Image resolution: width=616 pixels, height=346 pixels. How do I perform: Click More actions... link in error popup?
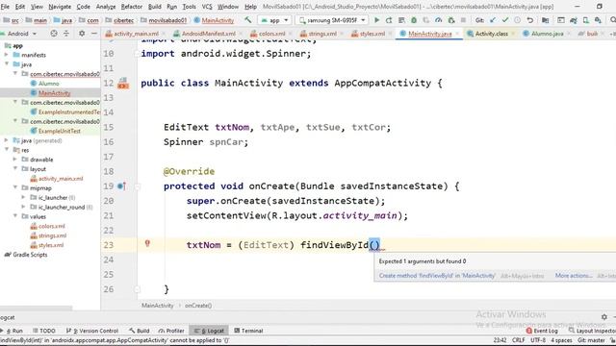[x=574, y=276]
